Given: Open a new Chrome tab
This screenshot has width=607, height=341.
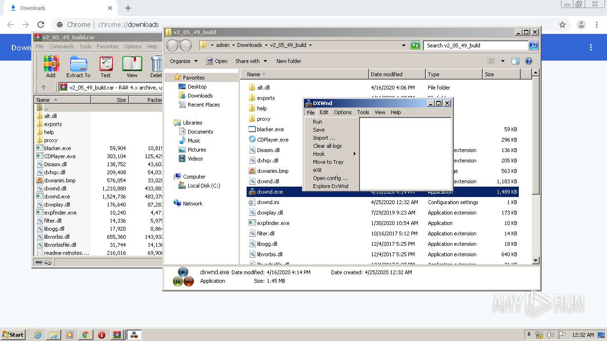Looking at the screenshot, I should [128, 8].
